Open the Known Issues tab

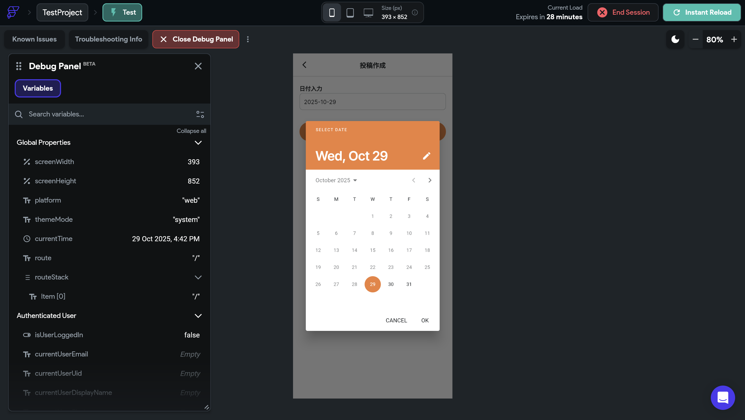(x=34, y=39)
